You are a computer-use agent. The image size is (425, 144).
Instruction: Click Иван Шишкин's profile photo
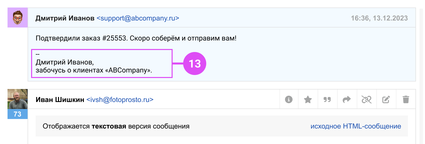[18, 99]
